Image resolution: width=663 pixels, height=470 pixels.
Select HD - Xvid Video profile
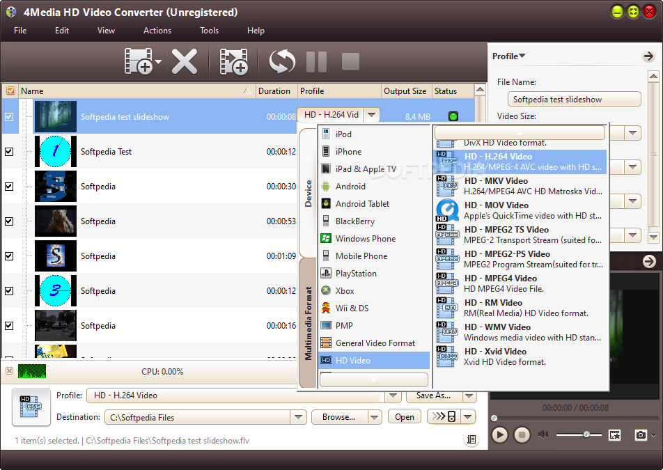click(x=520, y=357)
